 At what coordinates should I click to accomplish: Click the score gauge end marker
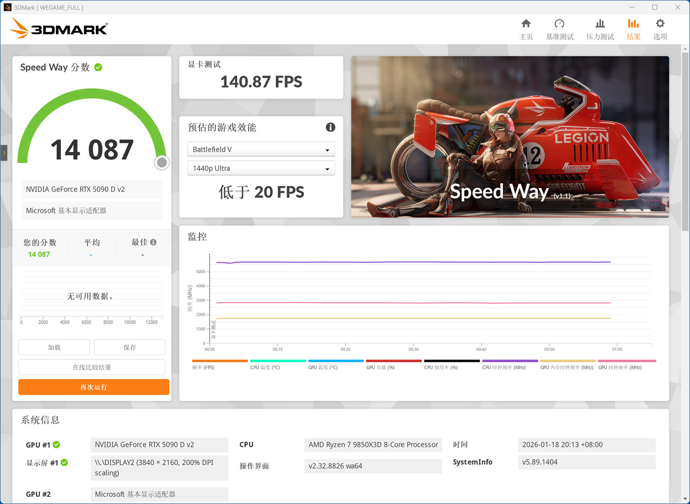click(x=162, y=162)
